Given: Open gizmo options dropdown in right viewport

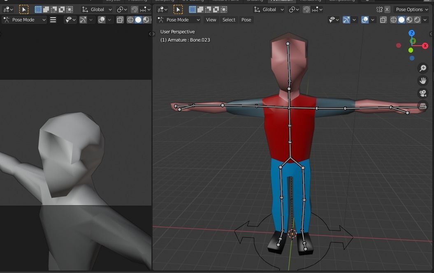Looking at the screenshot, I should tap(354, 20).
